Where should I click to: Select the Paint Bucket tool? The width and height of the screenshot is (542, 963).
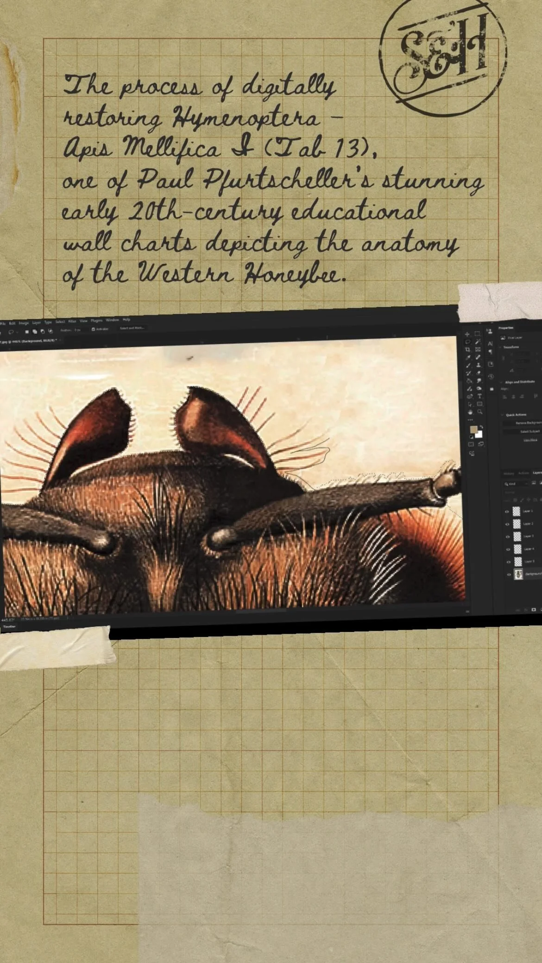point(469,381)
